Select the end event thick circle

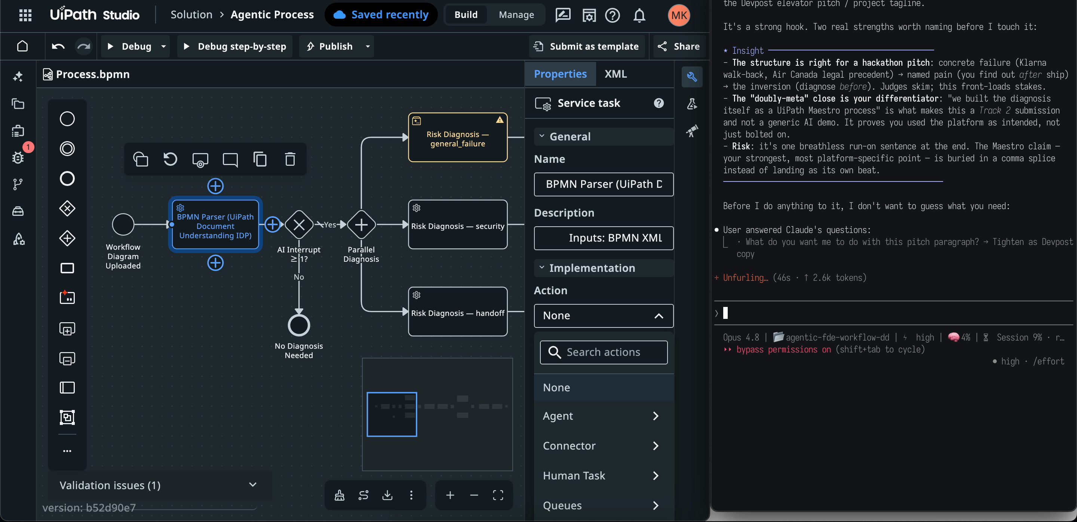tap(67, 178)
